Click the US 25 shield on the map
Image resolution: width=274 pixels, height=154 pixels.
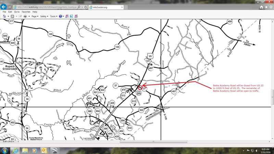click(x=150, y=56)
